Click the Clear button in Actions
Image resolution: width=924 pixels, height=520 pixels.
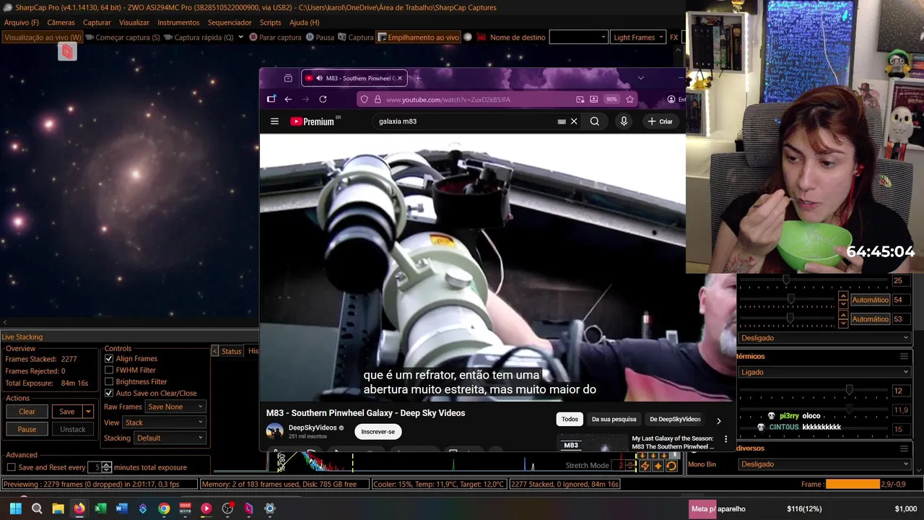(x=27, y=411)
